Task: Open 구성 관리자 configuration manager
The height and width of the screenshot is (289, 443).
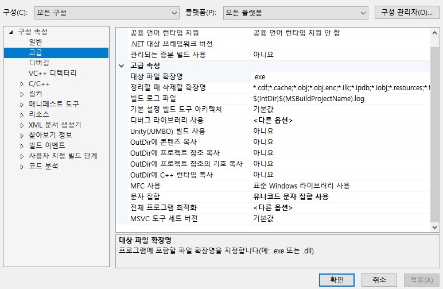Action: click(407, 13)
